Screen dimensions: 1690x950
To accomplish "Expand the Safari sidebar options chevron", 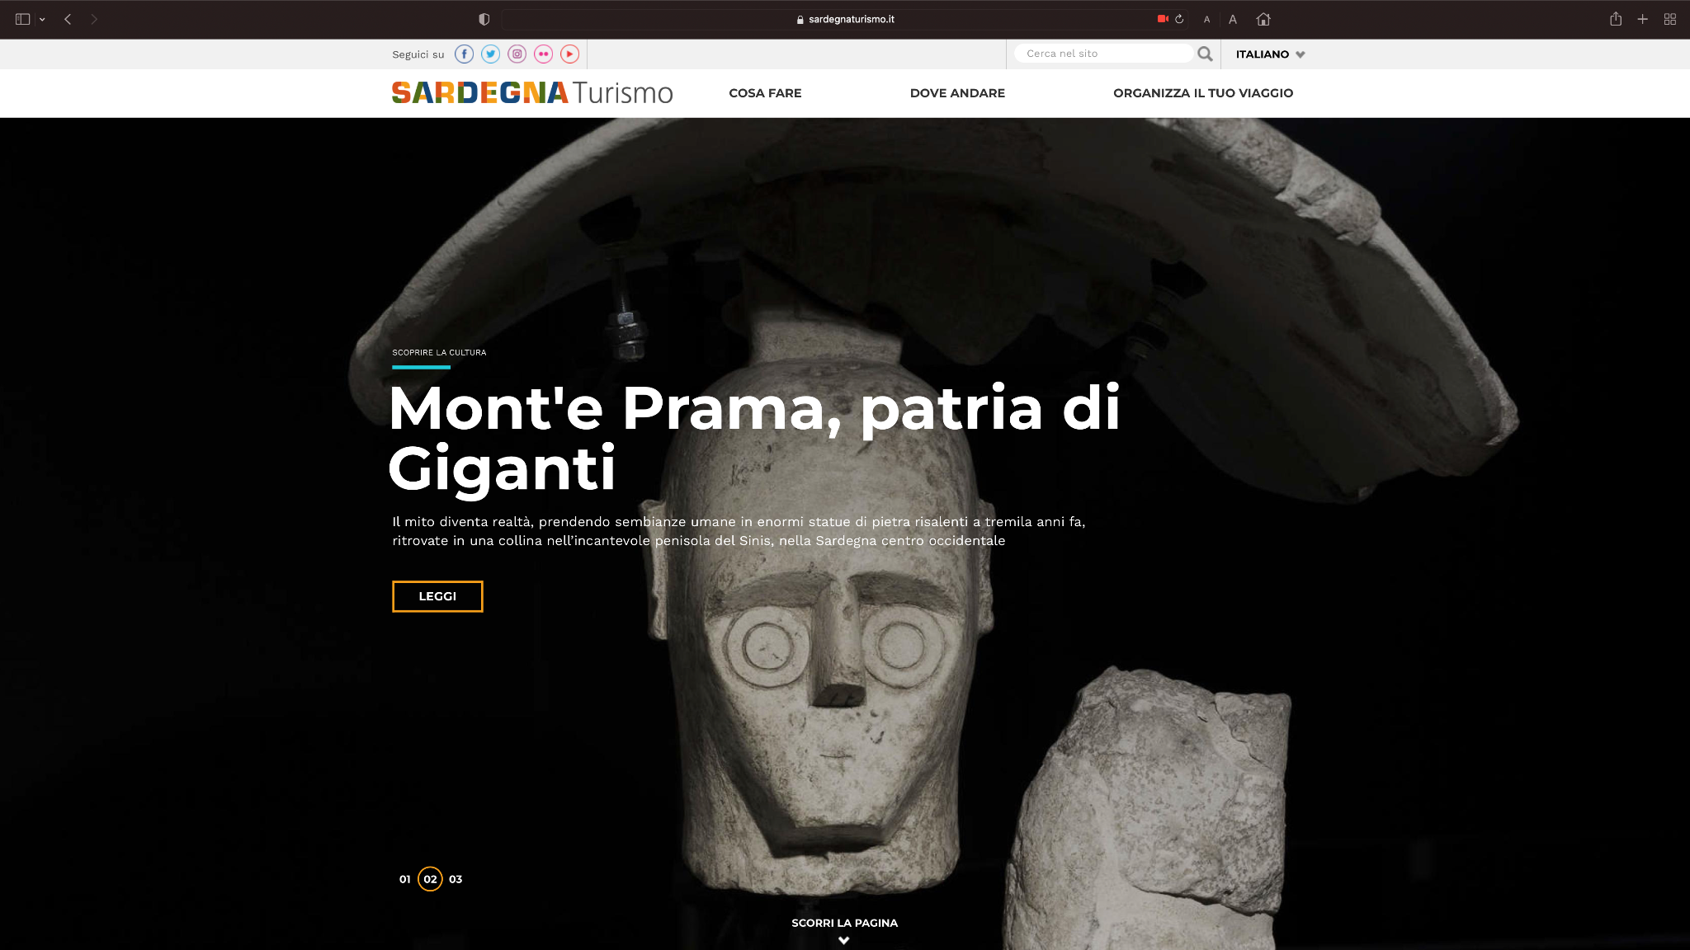I will [x=42, y=19].
